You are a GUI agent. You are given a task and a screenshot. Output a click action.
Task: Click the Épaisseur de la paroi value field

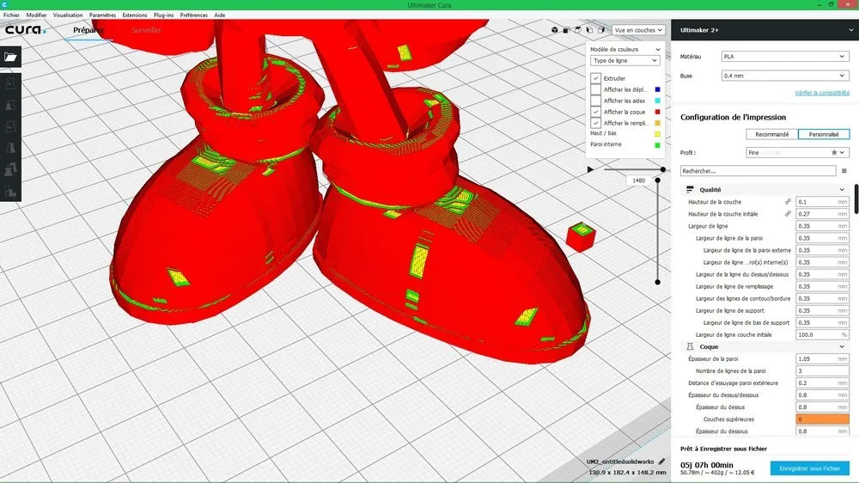click(822, 358)
